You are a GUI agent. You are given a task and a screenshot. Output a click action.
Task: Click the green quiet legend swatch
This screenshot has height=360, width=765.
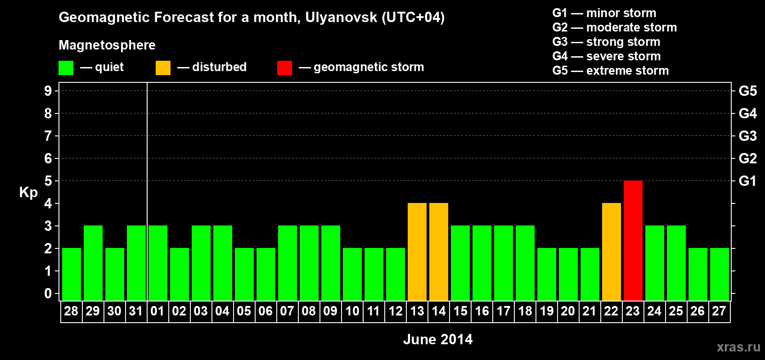[66, 68]
